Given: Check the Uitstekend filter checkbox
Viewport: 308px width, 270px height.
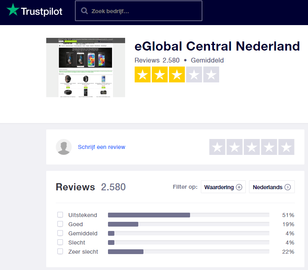Looking at the screenshot, I should point(60,215).
